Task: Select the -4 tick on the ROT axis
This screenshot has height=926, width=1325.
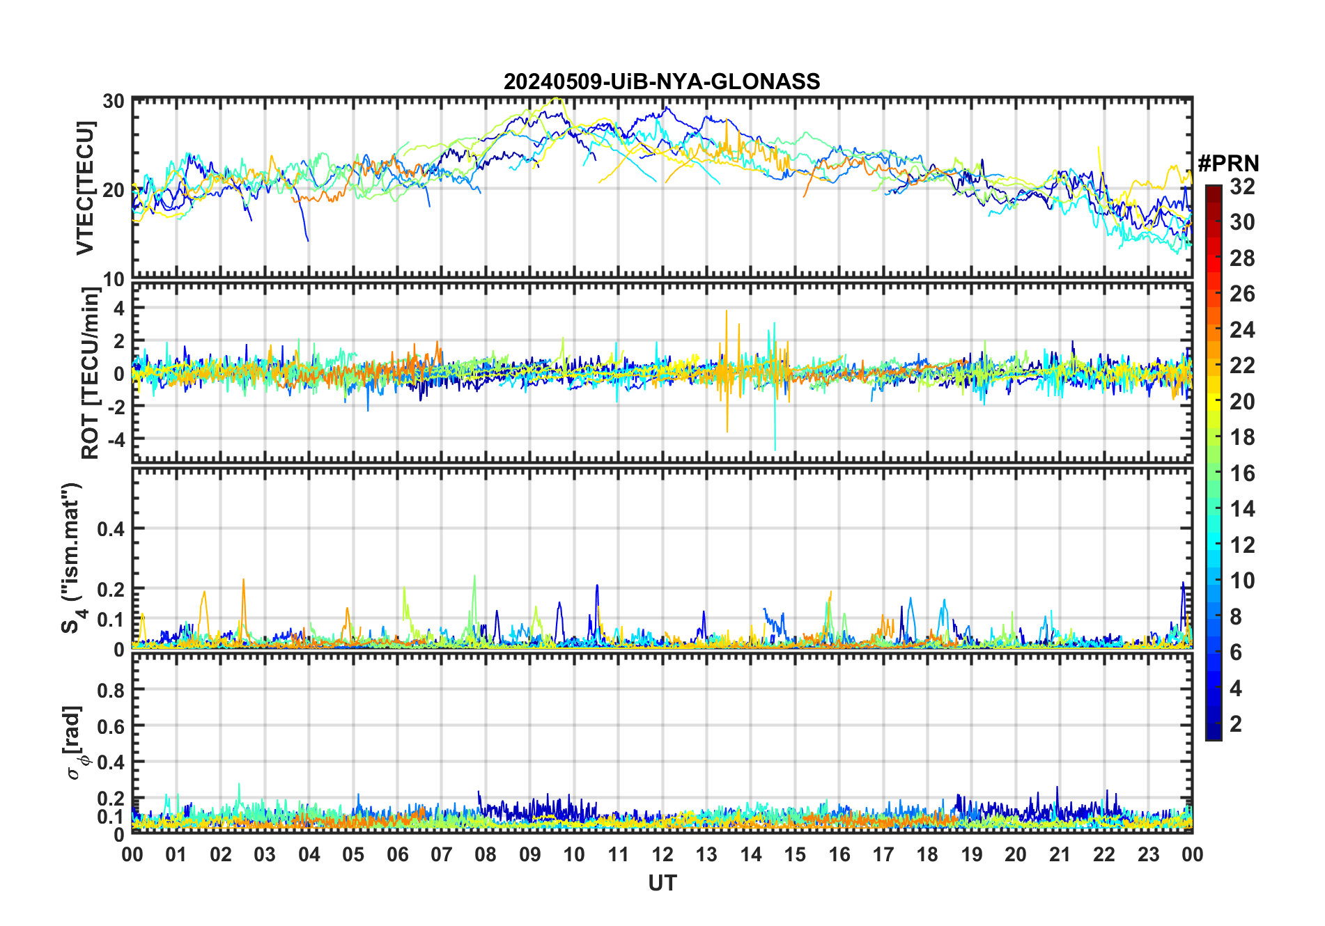Action: pos(115,439)
